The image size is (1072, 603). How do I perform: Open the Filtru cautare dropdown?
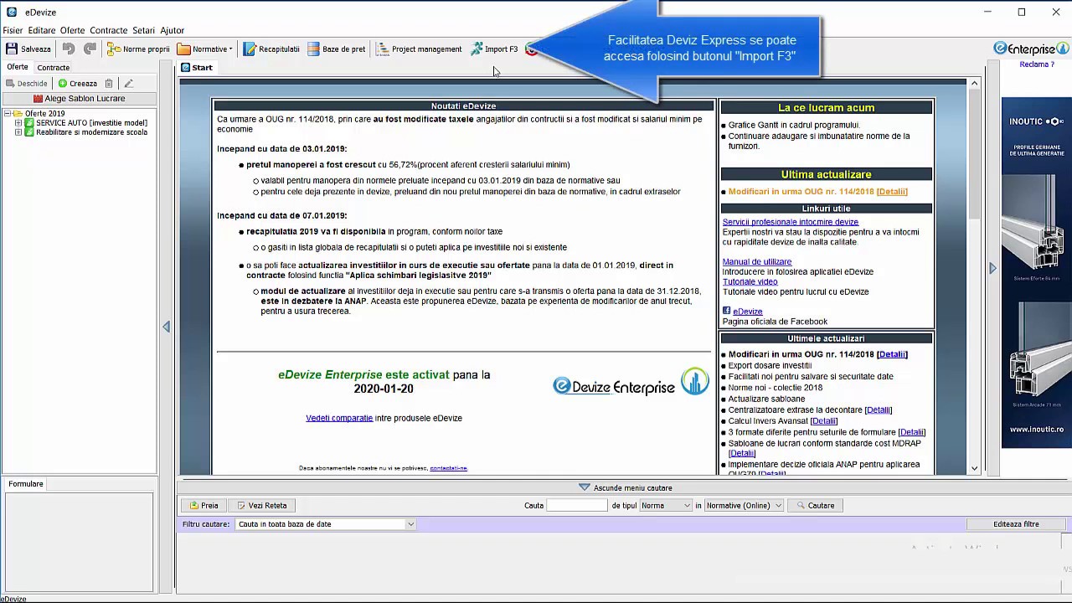point(326,524)
